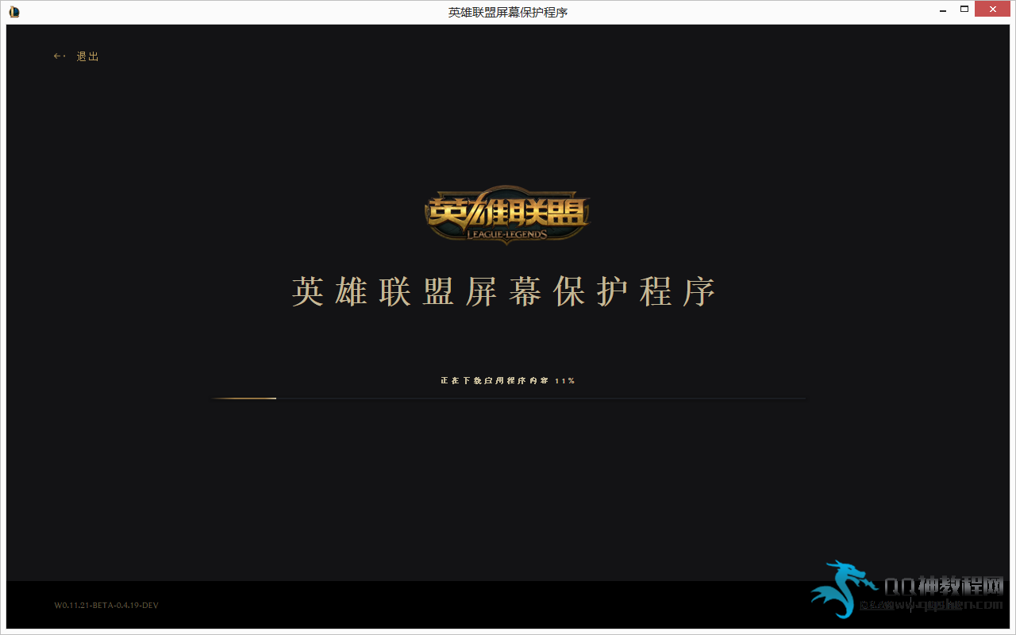This screenshot has height=635, width=1016.
Task: Click the window title 英雄联盟屏幕保护程序
Action: coord(508,12)
